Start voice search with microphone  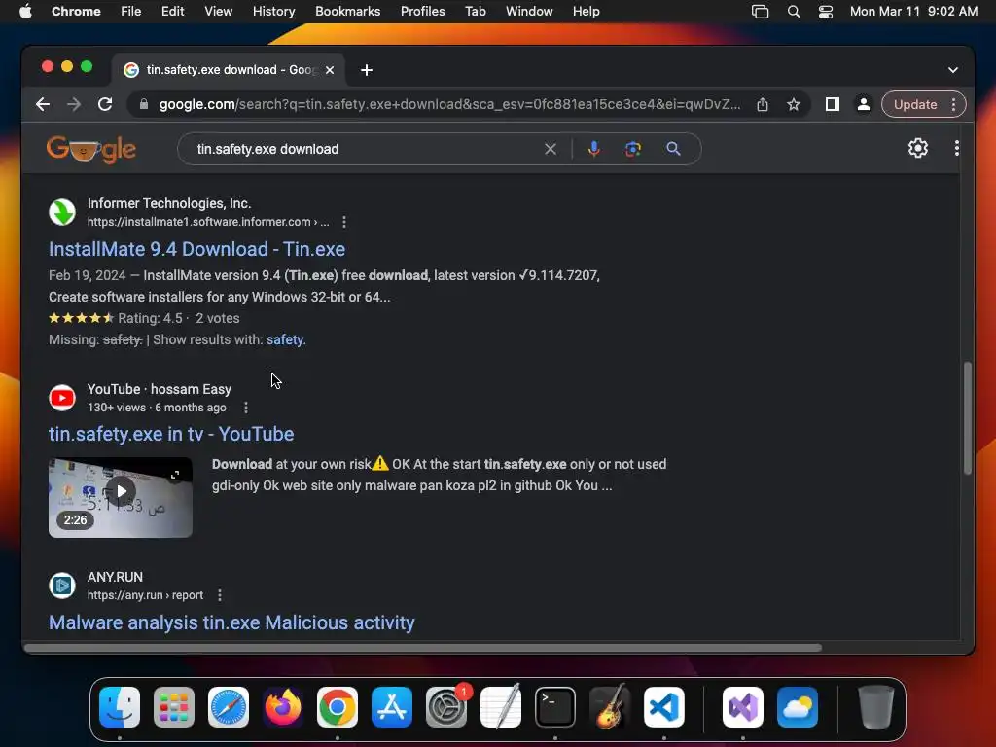tap(594, 149)
